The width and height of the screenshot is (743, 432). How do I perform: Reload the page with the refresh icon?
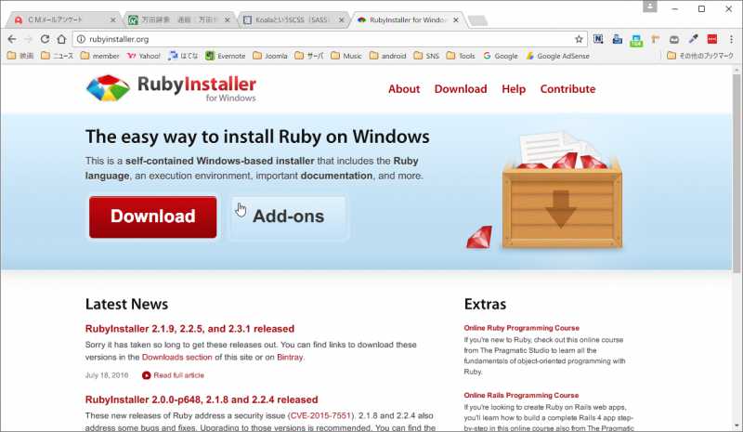tap(45, 39)
